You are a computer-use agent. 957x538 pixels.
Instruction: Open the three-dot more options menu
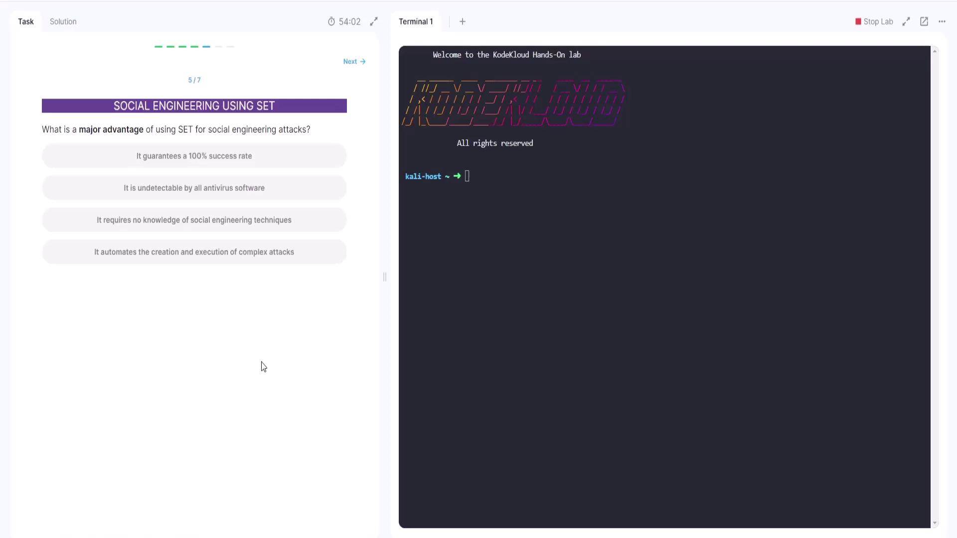click(942, 21)
